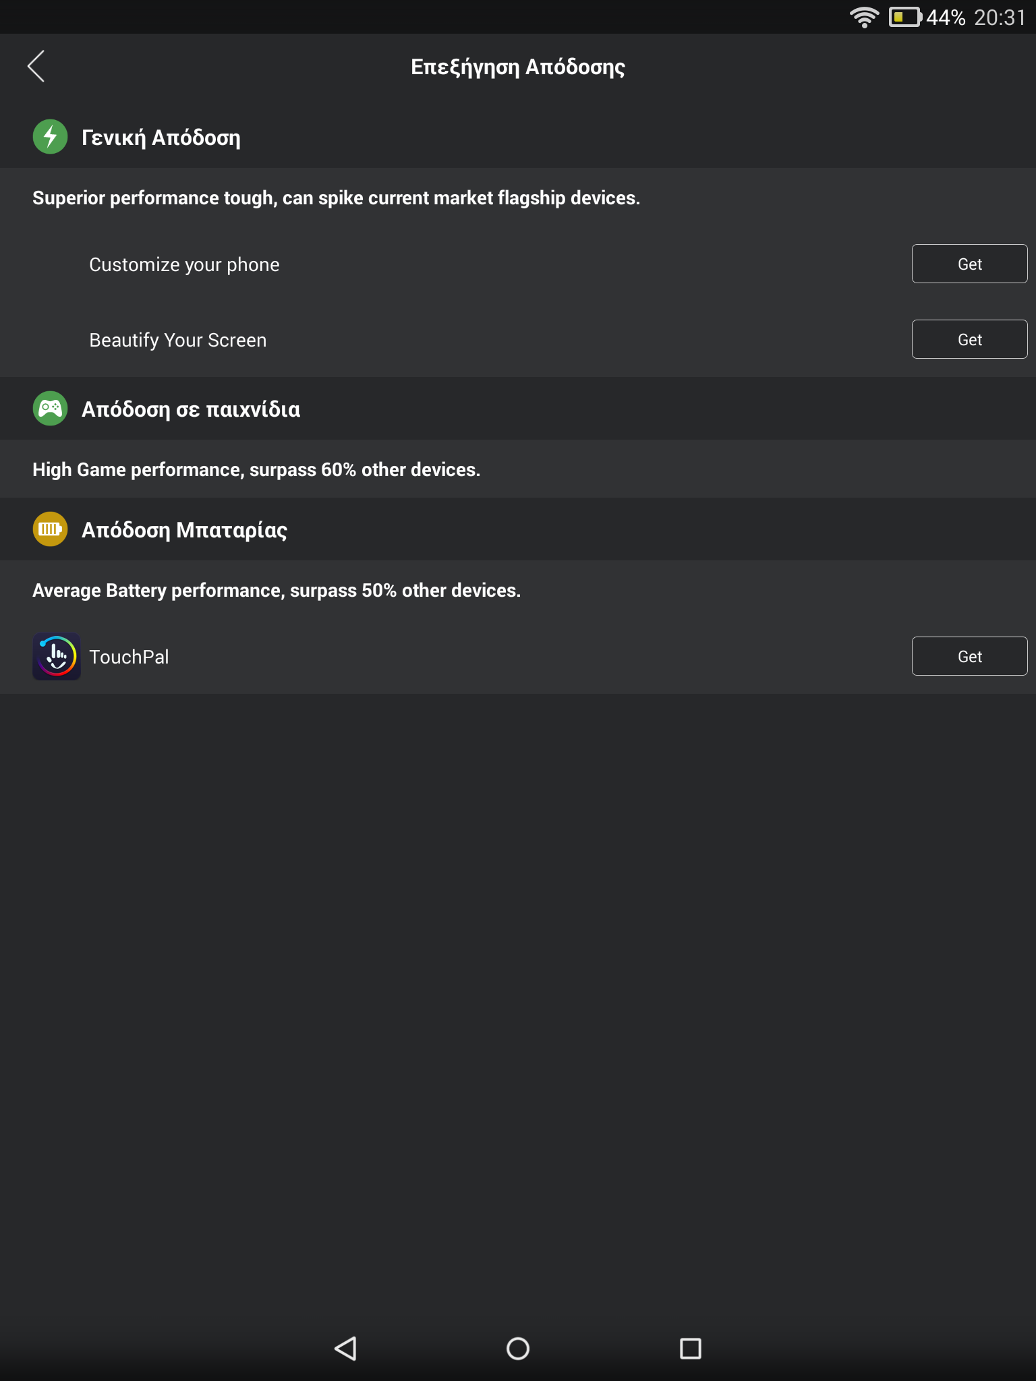This screenshot has height=1381, width=1036.
Task: Tap the back arrow in the header
Action: coord(36,66)
